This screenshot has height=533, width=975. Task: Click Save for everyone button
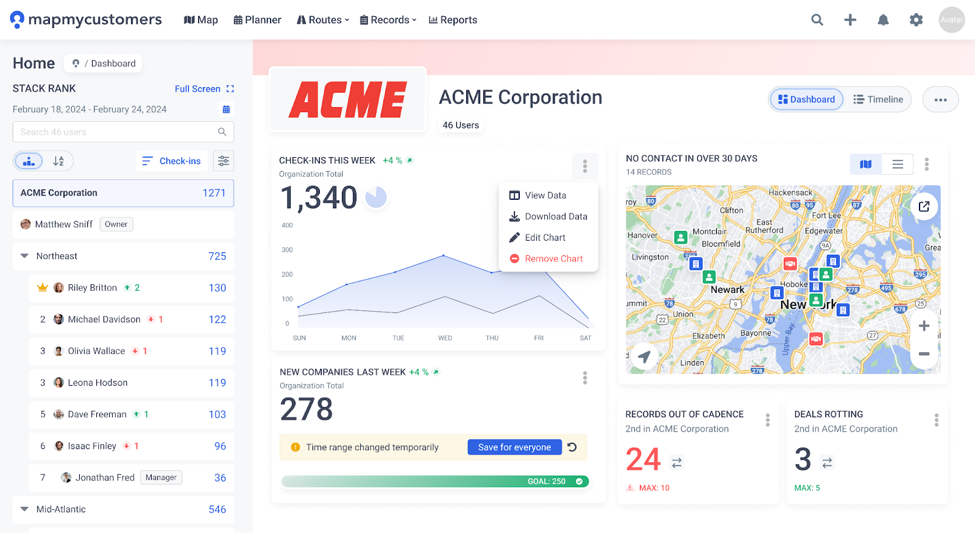coord(514,447)
